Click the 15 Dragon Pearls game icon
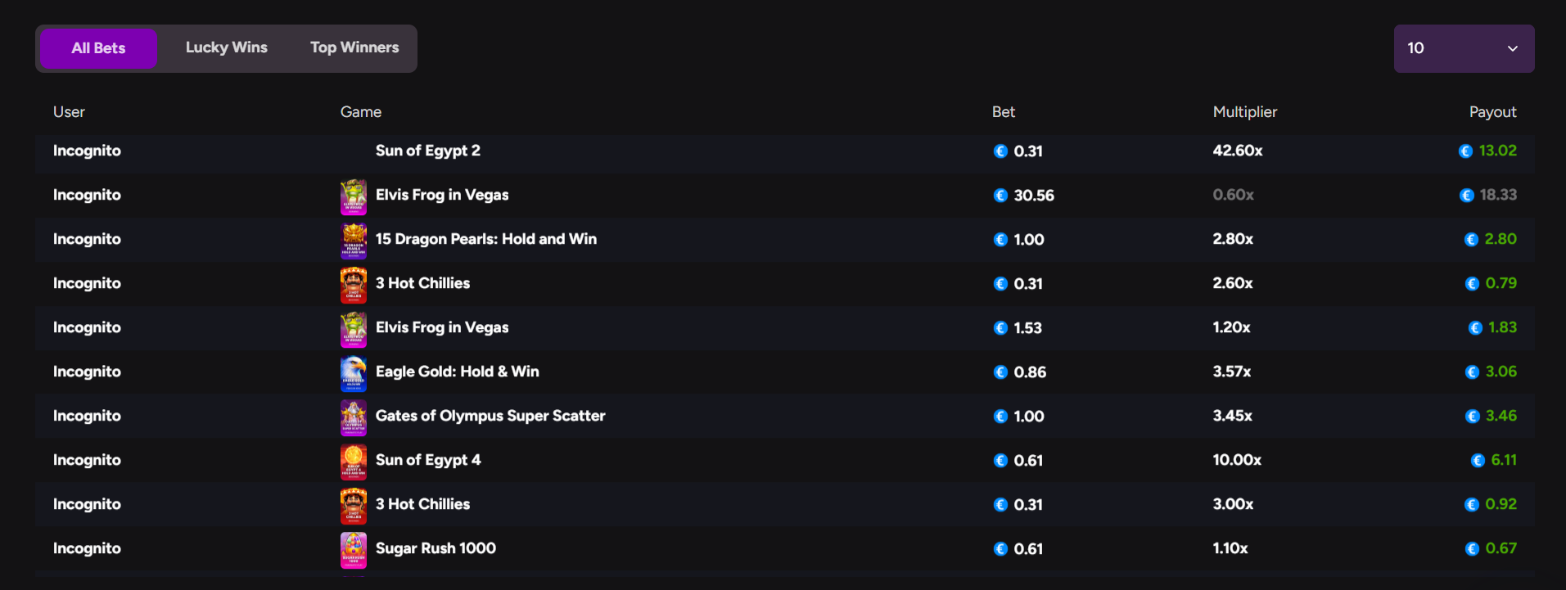This screenshot has height=590, width=1566. click(354, 240)
